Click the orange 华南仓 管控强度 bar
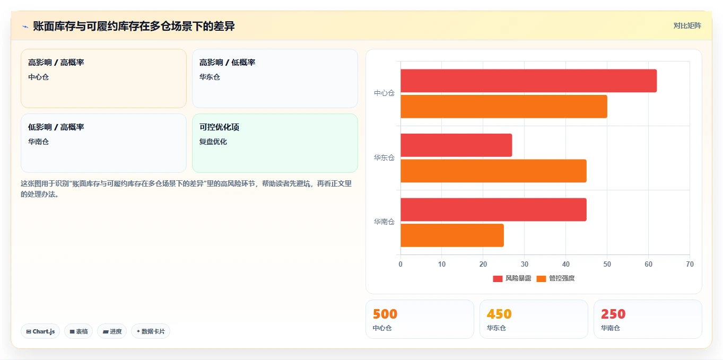Screen dimensions: 723x360 click(452, 235)
